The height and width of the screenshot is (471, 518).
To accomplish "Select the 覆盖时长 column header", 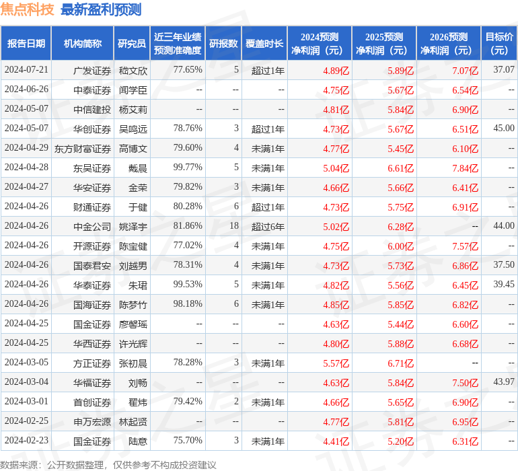I will pos(264,43).
